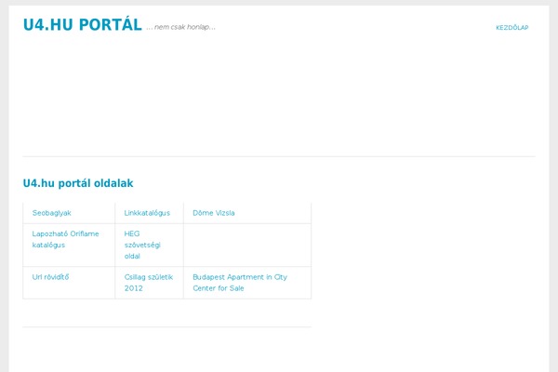Image resolution: width=558 pixels, height=372 pixels.
Task: Open Budapest Apartment in City Center link
Action: point(240,283)
